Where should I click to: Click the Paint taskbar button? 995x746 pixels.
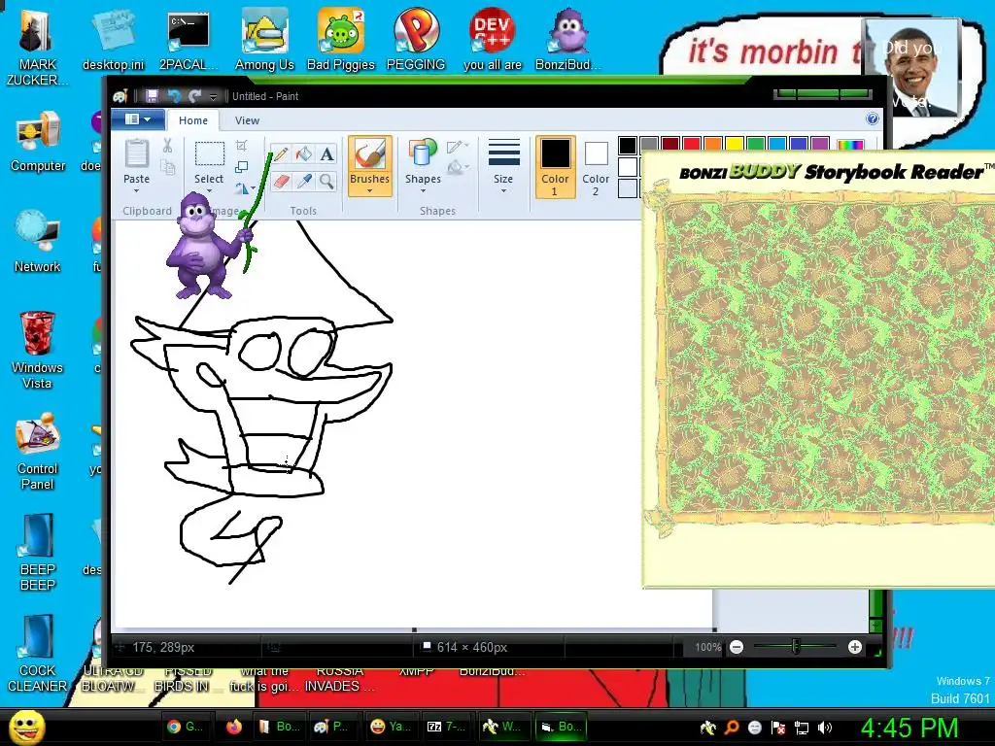(332, 727)
